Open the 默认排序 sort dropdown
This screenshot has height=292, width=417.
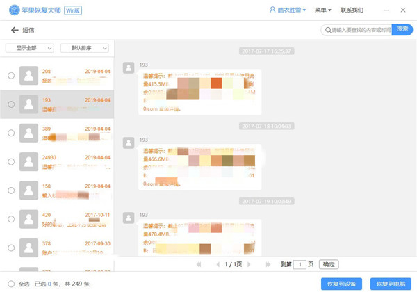(x=85, y=48)
